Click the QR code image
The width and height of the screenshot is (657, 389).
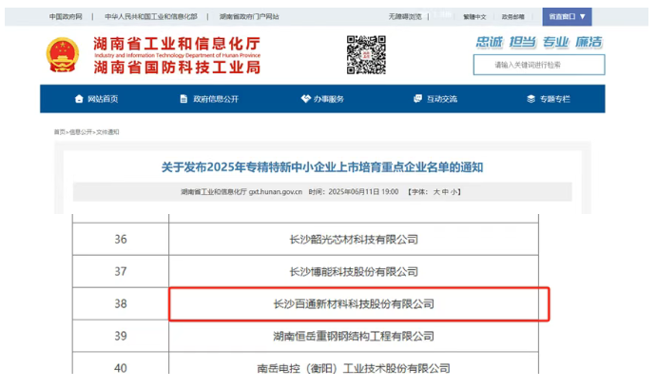tap(366, 55)
